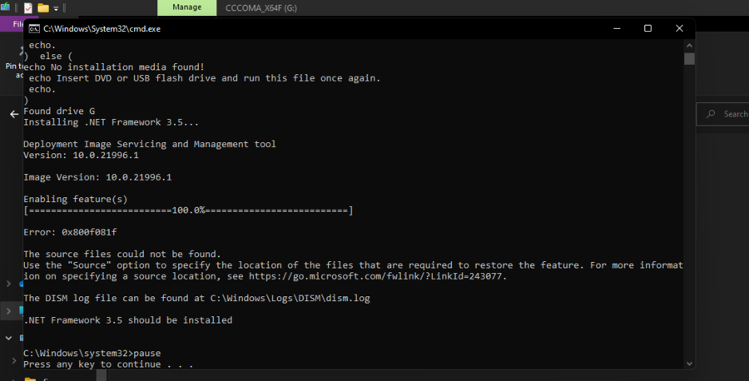Collapse the expanded navigation tree node
This screenshot has height=381, width=749.
(x=10, y=338)
